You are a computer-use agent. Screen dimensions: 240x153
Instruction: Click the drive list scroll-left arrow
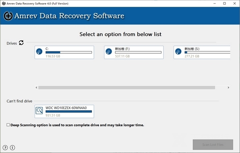tap(36, 88)
